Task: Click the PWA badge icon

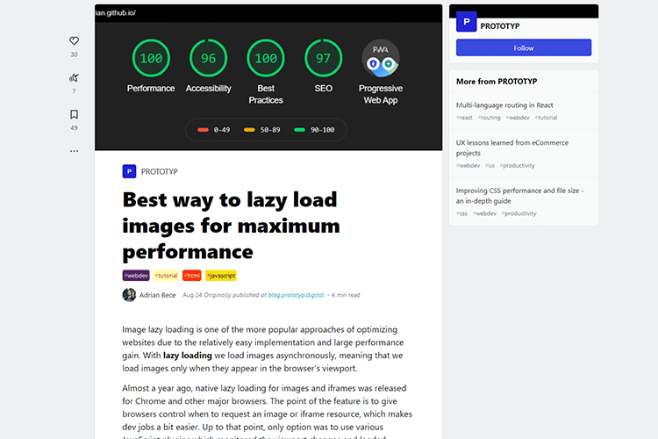Action: 380,59
